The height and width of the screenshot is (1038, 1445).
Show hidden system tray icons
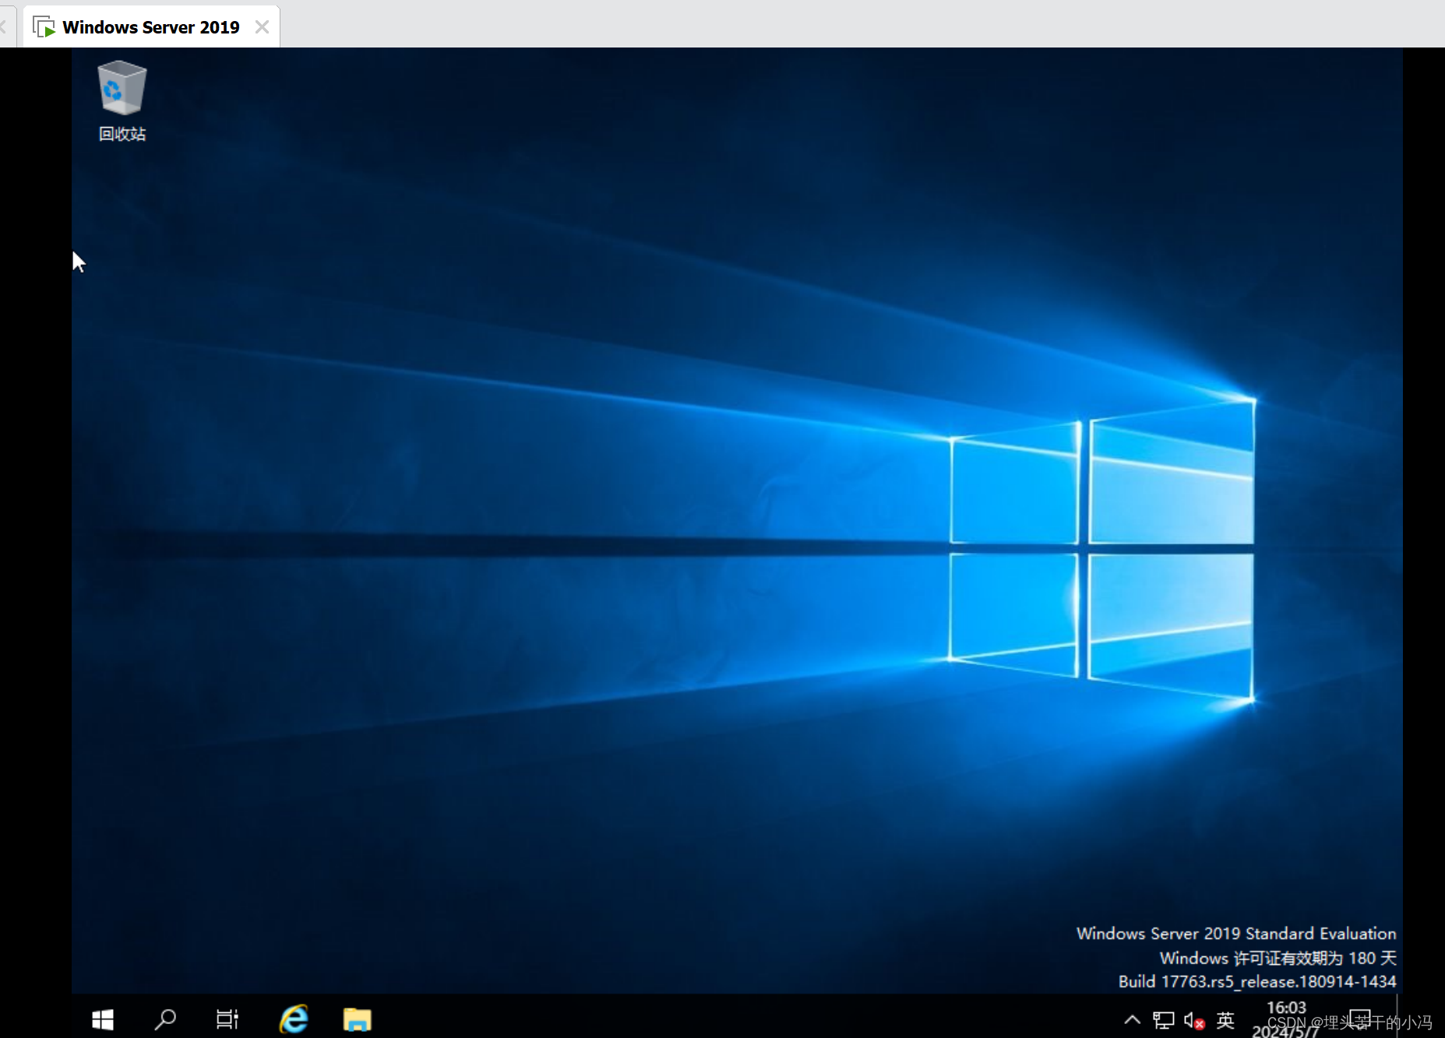point(1133,1019)
